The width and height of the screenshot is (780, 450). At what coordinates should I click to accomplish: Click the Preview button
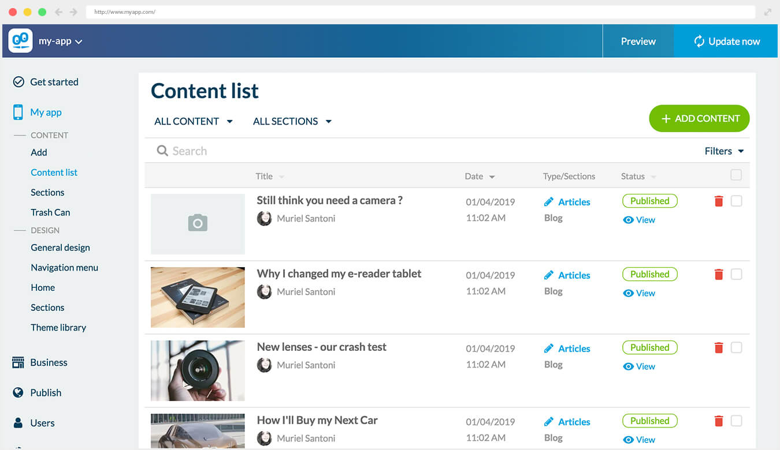pyautogui.click(x=638, y=41)
